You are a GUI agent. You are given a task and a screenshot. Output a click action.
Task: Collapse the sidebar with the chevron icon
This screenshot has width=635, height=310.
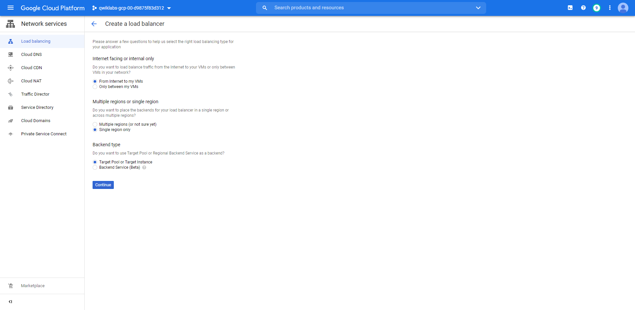pos(10,302)
